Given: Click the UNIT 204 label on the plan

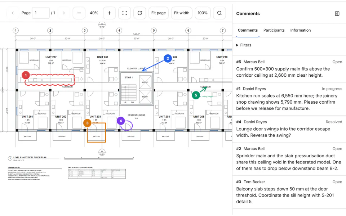Looking at the screenshot, I should (164, 117).
